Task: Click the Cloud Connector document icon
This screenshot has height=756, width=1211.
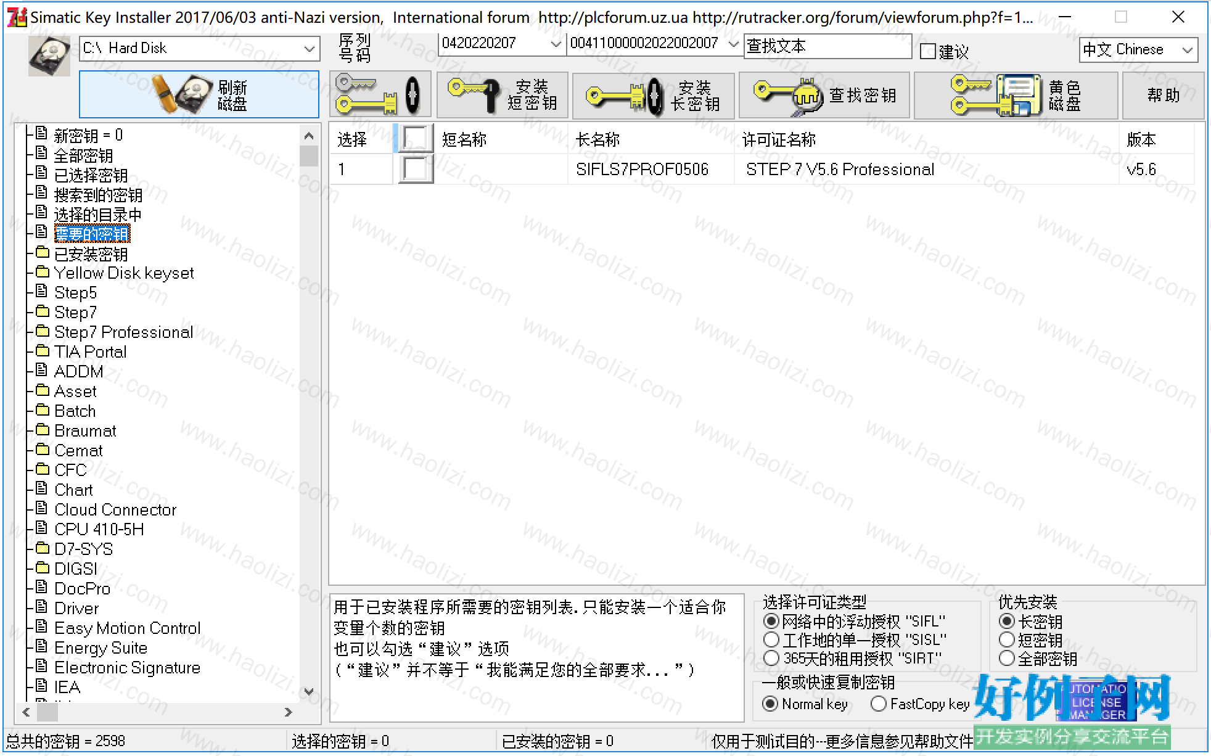Action: pyautogui.click(x=41, y=508)
